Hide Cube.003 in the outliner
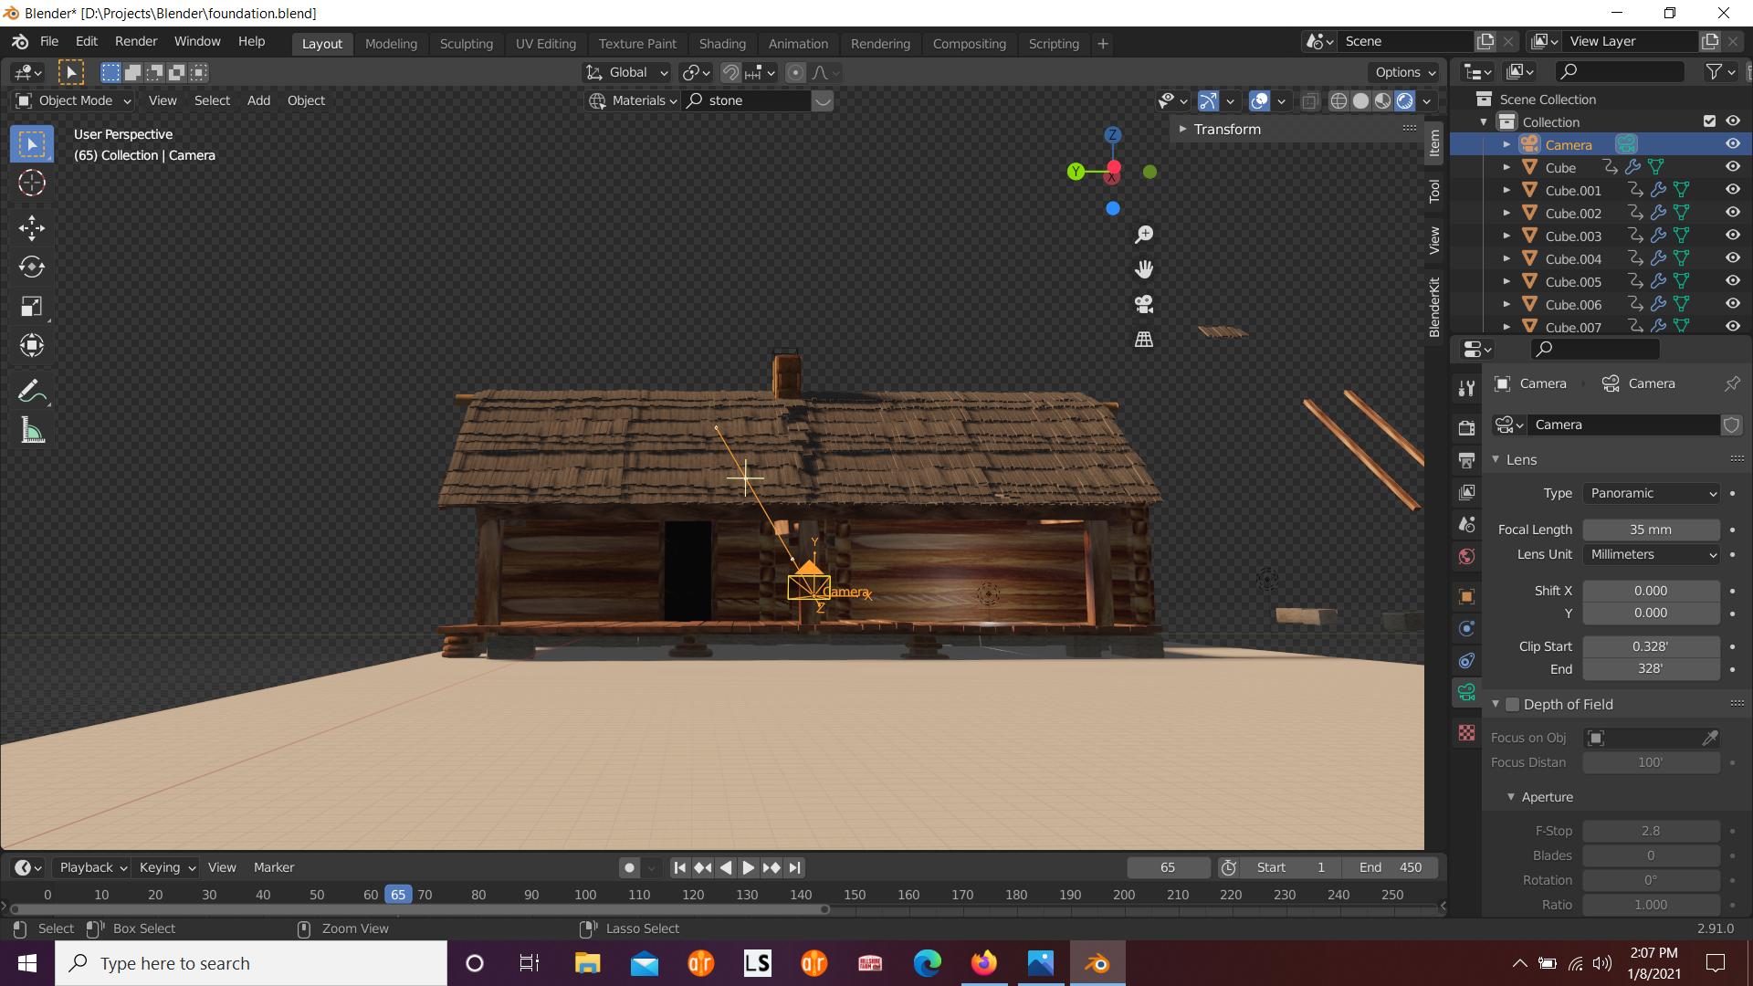Screen dimensions: 1753x986 click(x=1732, y=236)
